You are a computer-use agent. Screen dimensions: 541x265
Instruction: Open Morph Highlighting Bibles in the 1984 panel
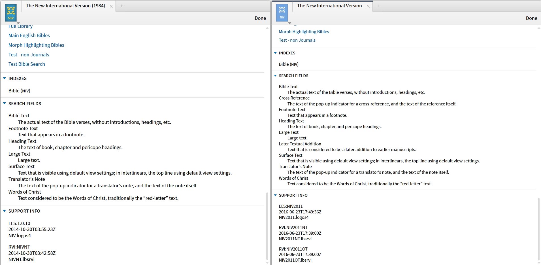coord(36,45)
